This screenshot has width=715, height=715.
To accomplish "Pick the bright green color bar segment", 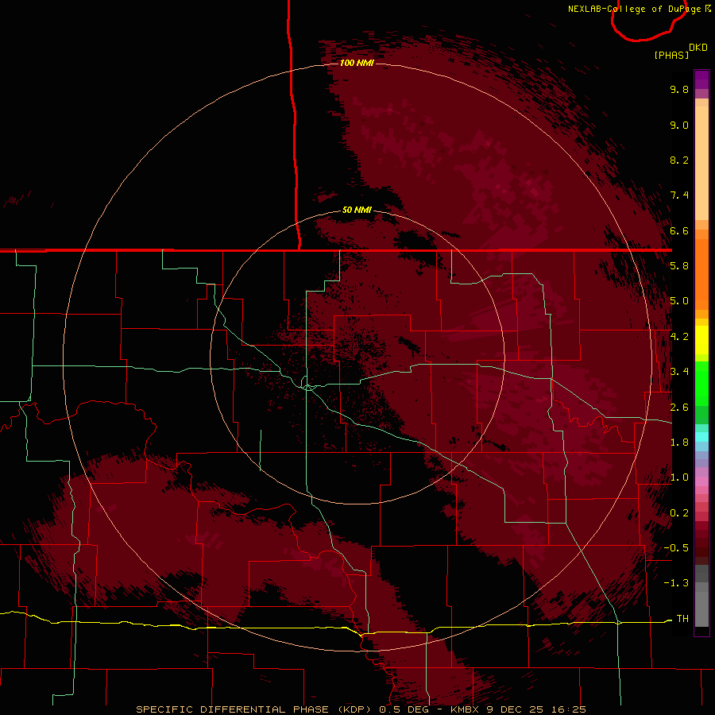I will point(701,384).
